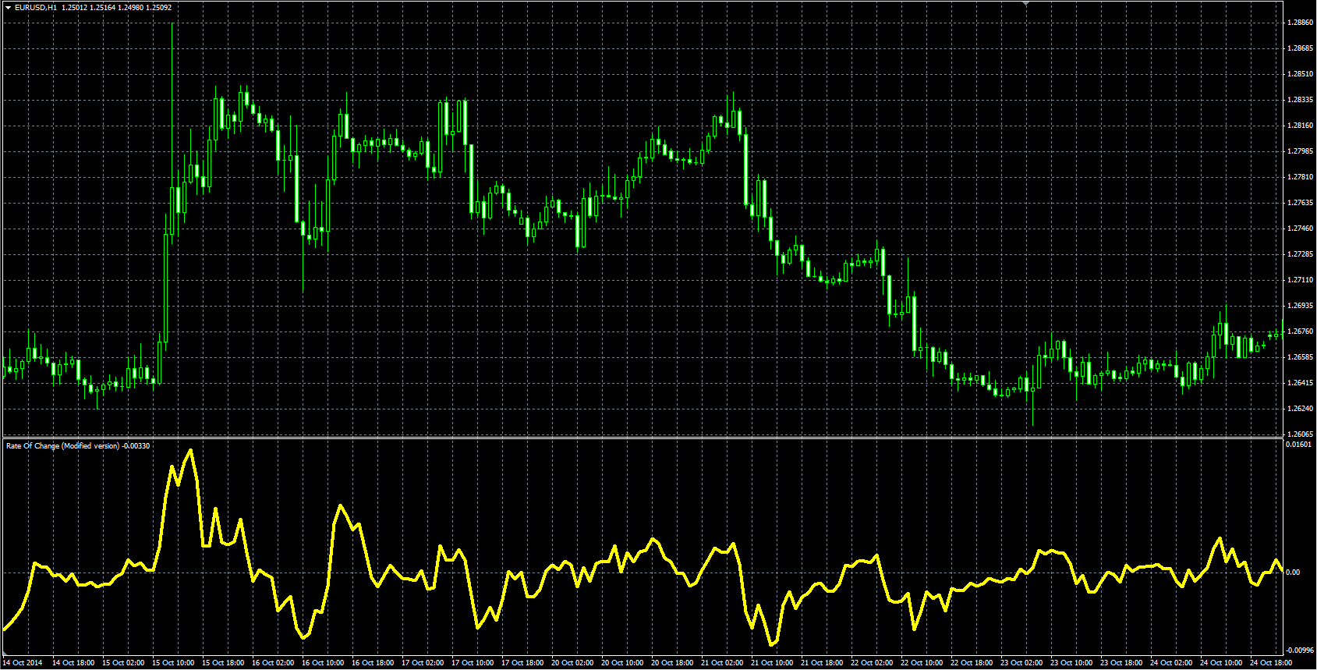1317x670 pixels.
Task: Select the Rate Of Change (Modified version) indicator label
Action: tap(62, 446)
